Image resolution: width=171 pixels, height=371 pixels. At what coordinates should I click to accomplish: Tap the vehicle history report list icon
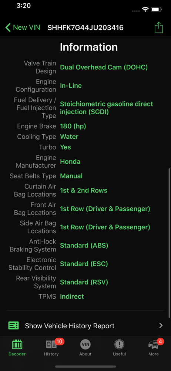[13, 325]
